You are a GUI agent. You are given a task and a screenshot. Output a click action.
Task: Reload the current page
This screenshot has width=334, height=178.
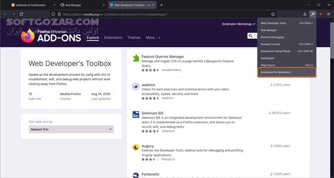tap(21, 14)
